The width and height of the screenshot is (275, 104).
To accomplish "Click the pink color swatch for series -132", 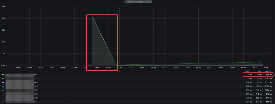I will click(x=3, y=98).
